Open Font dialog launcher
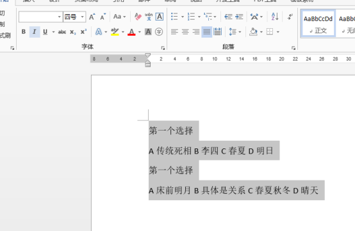 tap(163, 48)
